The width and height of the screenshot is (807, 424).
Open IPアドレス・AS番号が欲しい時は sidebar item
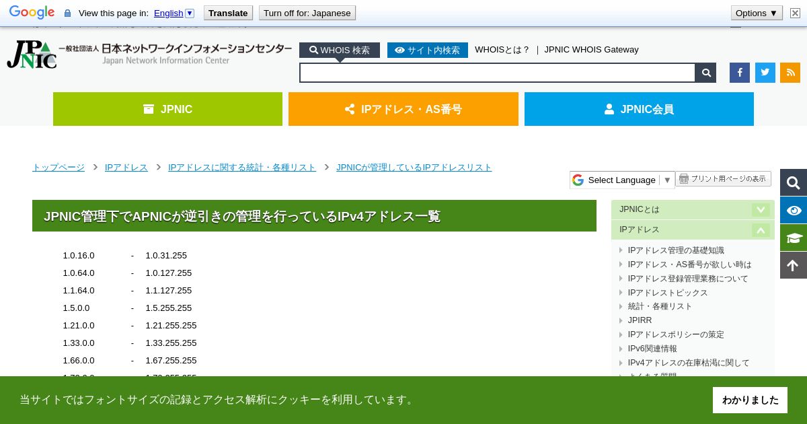pos(690,264)
